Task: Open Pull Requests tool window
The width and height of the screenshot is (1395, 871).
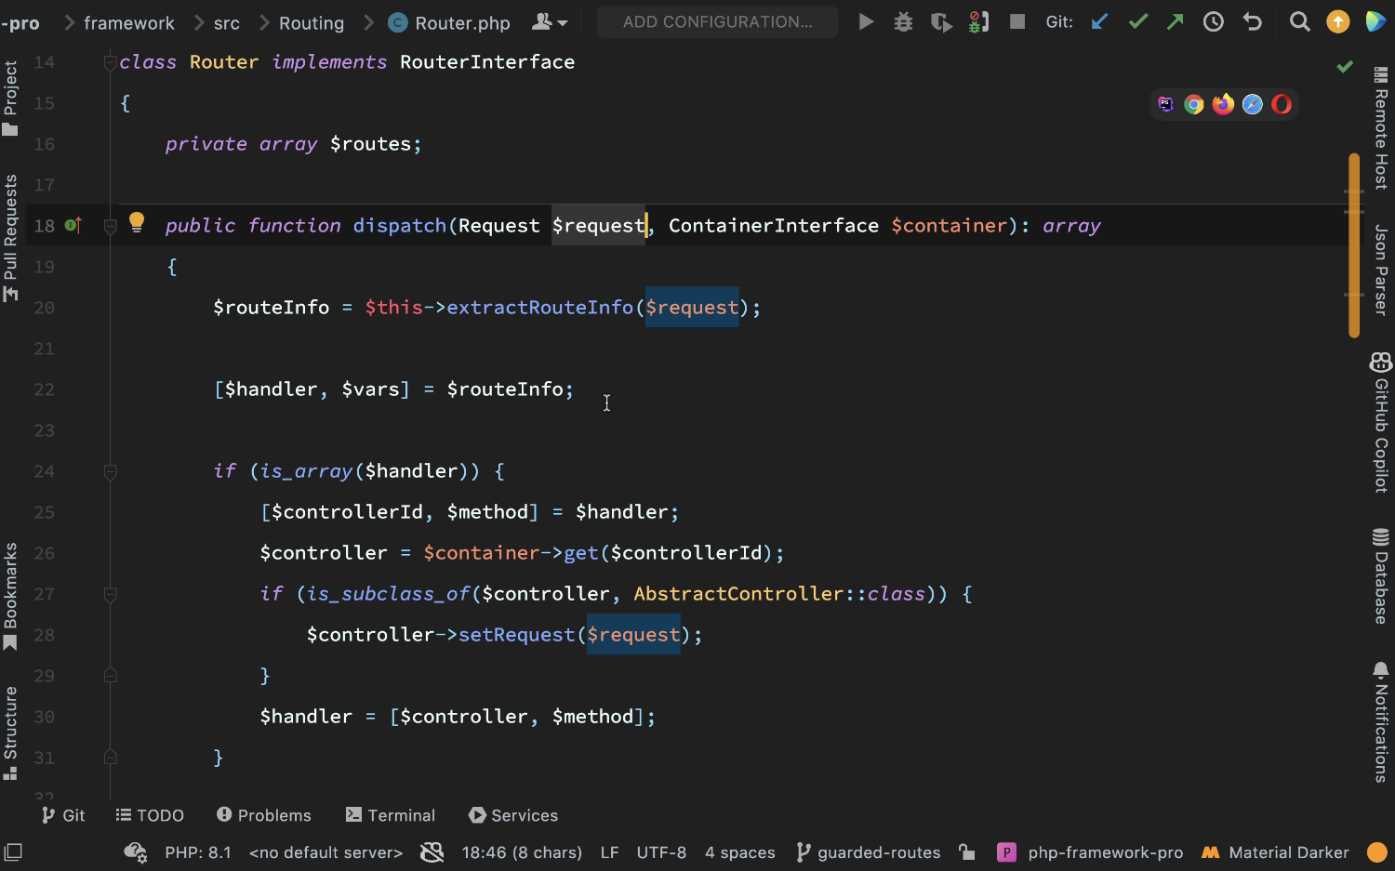Action: 11,238
